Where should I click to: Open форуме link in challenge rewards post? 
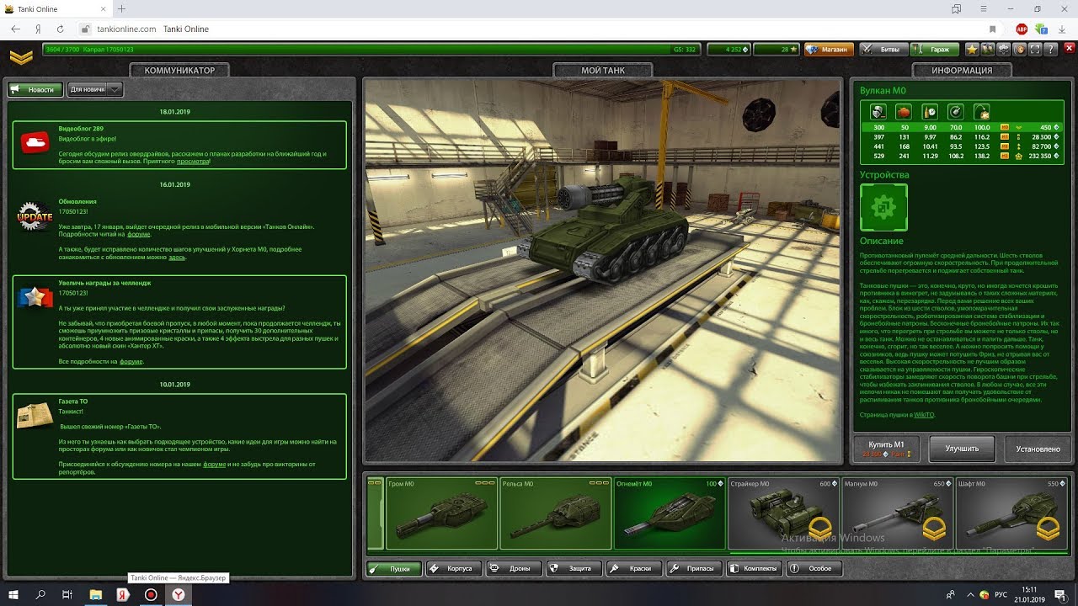[x=131, y=361]
